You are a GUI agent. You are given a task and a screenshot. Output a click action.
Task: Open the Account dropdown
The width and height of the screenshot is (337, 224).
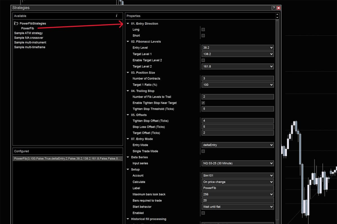coord(237,176)
